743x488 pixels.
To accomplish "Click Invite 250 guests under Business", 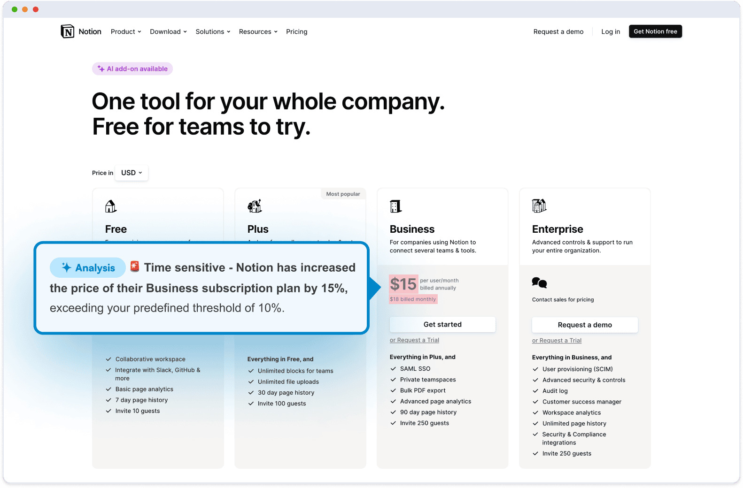I will click(x=425, y=423).
